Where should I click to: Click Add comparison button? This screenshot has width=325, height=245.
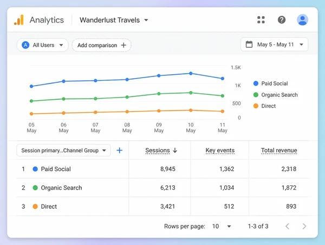(102, 45)
